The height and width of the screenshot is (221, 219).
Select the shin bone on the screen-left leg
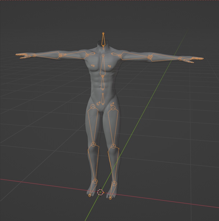(x=93, y=163)
